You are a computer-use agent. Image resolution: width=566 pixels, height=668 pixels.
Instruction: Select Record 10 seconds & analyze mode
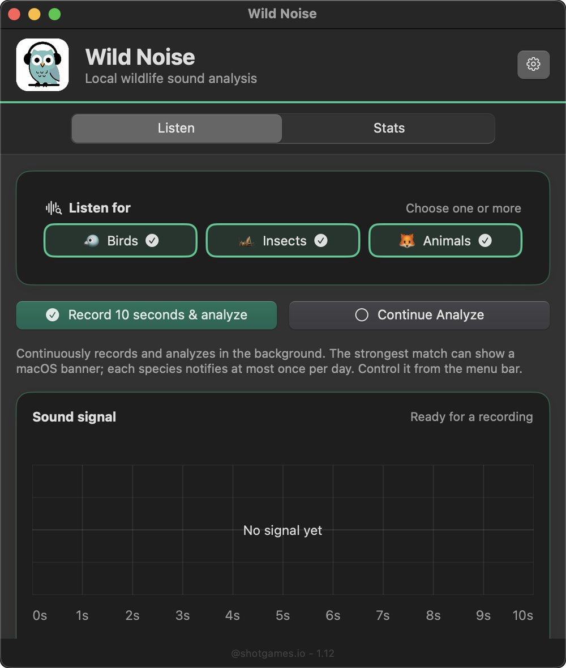(147, 315)
